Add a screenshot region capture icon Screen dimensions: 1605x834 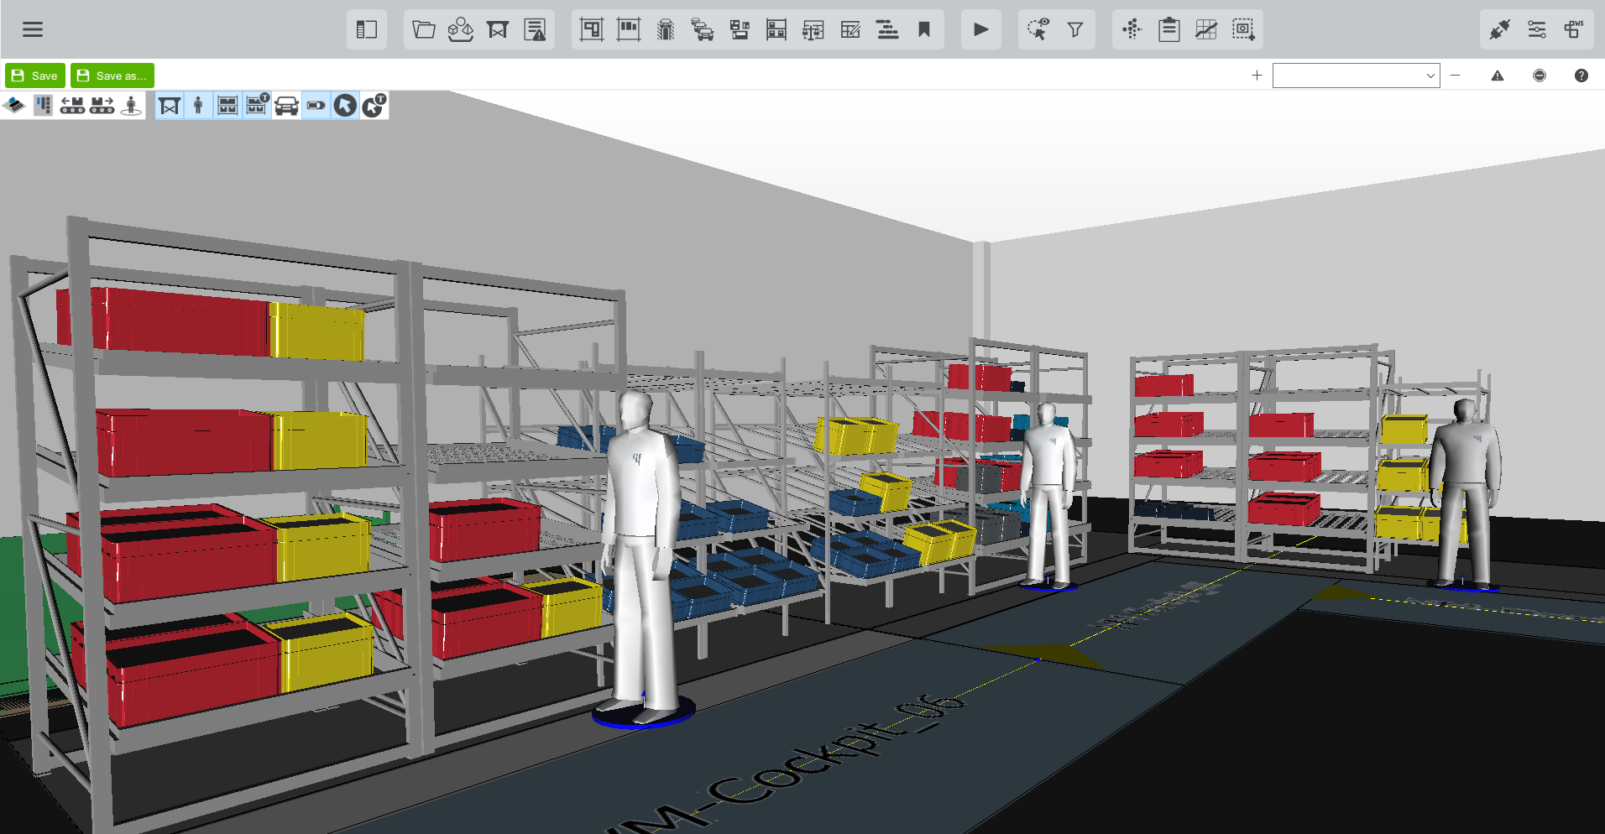coord(1243,29)
